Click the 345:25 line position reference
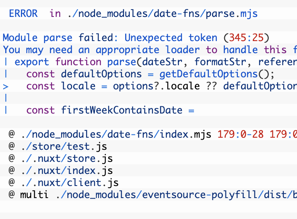The height and width of the screenshot is (219, 297). 246,38
